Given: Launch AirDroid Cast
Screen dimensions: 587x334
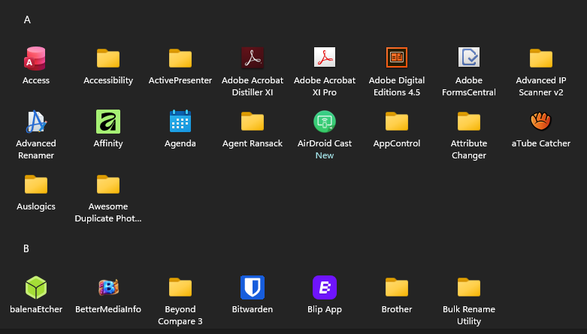Looking at the screenshot, I should pos(325,122).
